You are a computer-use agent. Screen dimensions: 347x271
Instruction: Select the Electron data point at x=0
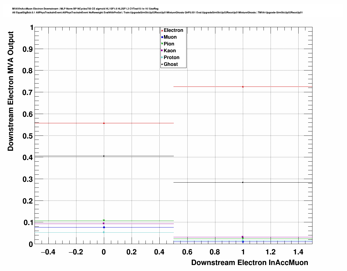click(x=104, y=123)
